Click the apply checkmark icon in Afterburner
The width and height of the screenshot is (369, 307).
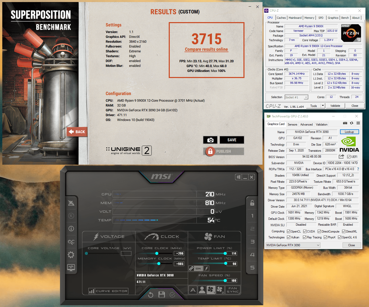coord(172,295)
